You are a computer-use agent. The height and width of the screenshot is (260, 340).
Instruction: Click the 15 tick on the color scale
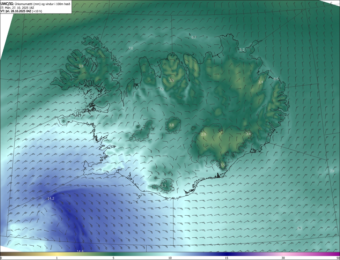tap(227, 258)
